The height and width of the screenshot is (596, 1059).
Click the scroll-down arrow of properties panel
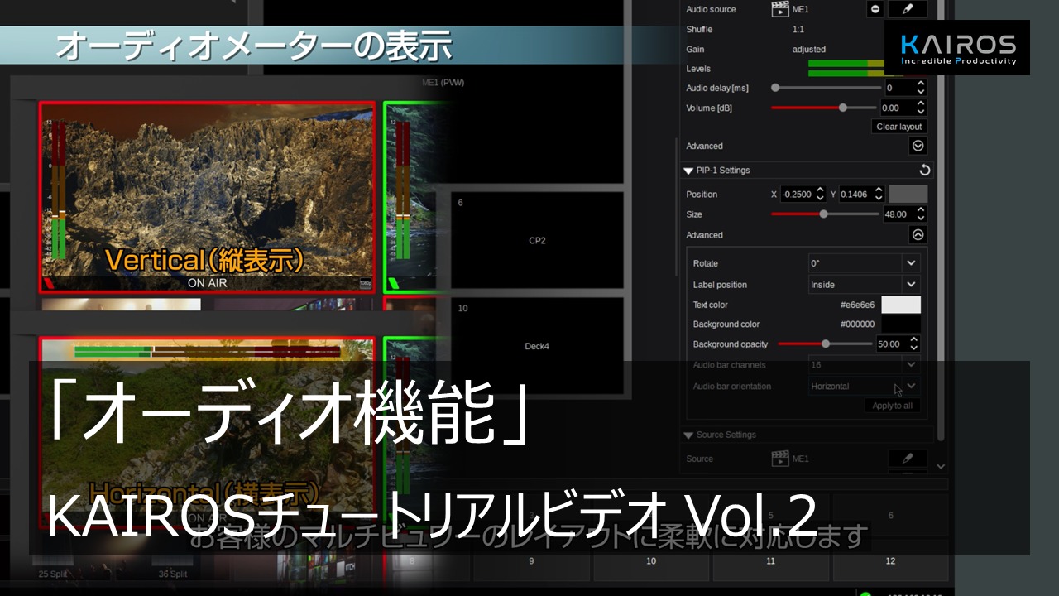point(940,467)
